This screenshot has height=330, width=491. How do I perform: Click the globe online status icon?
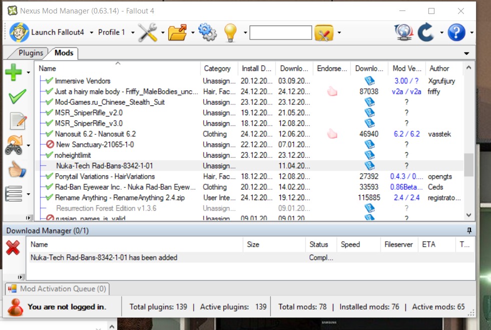click(x=403, y=32)
